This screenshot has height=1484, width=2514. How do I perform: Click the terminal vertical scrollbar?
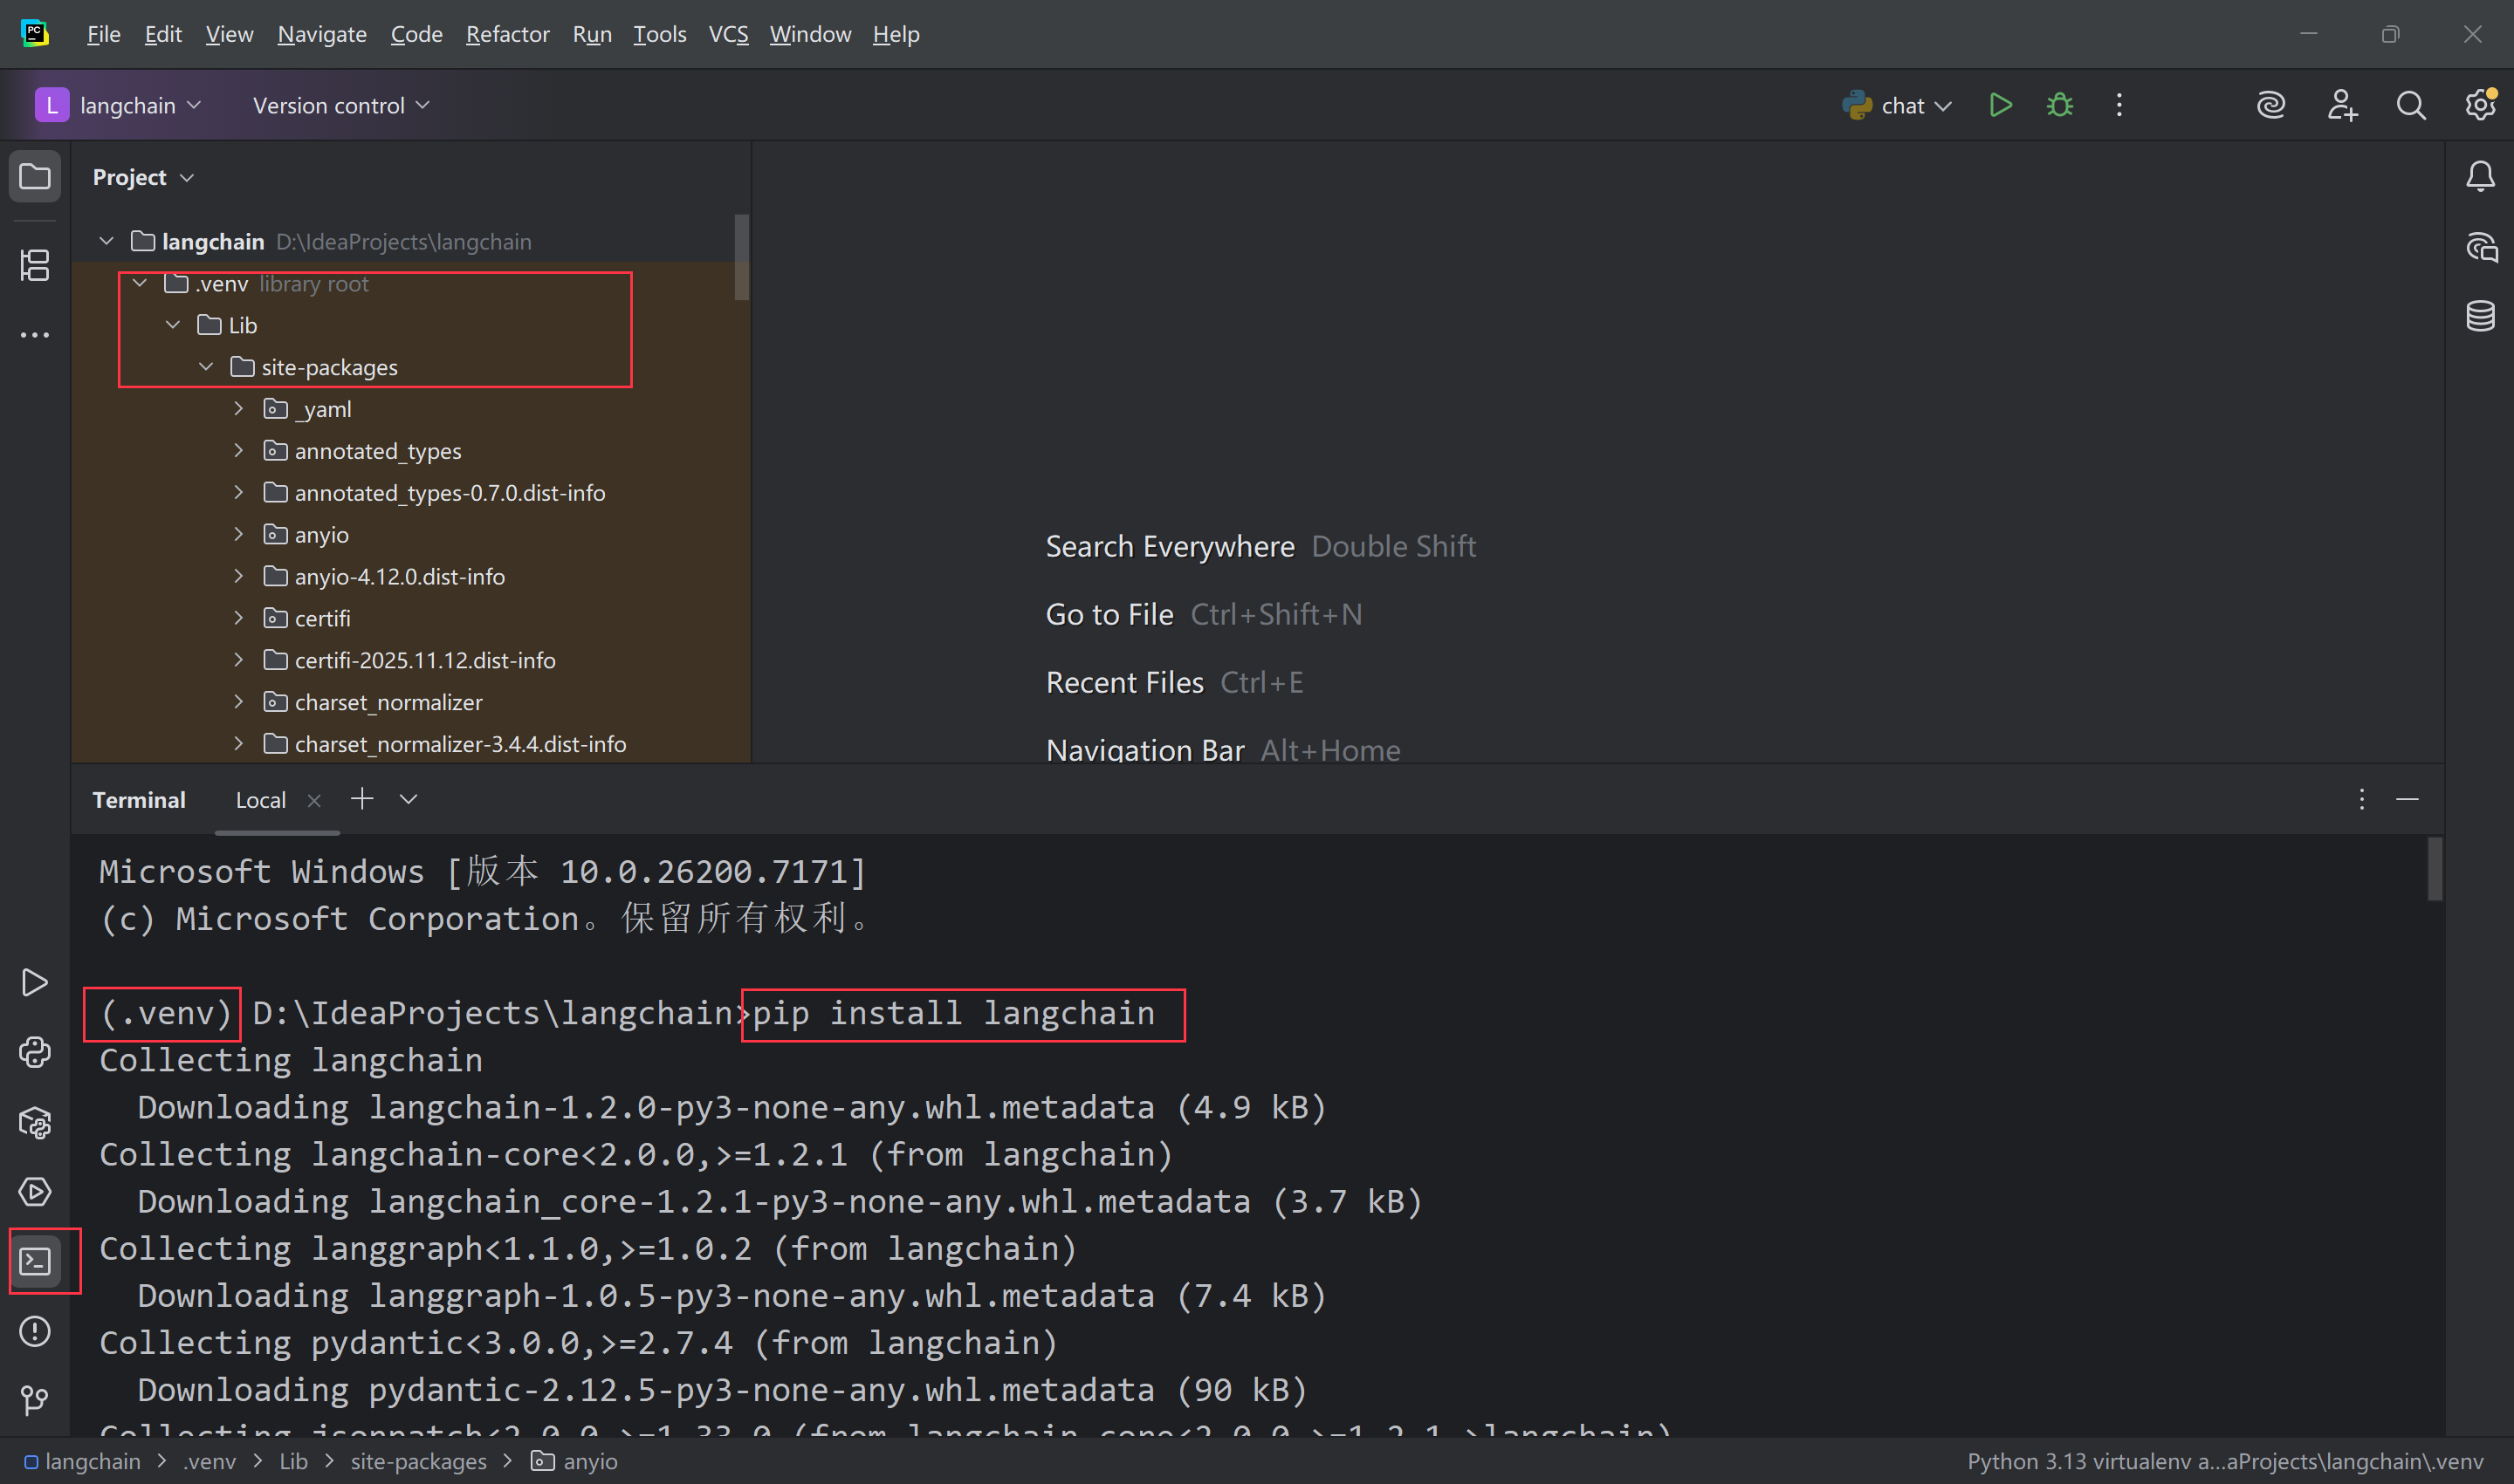pos(2434,870)
